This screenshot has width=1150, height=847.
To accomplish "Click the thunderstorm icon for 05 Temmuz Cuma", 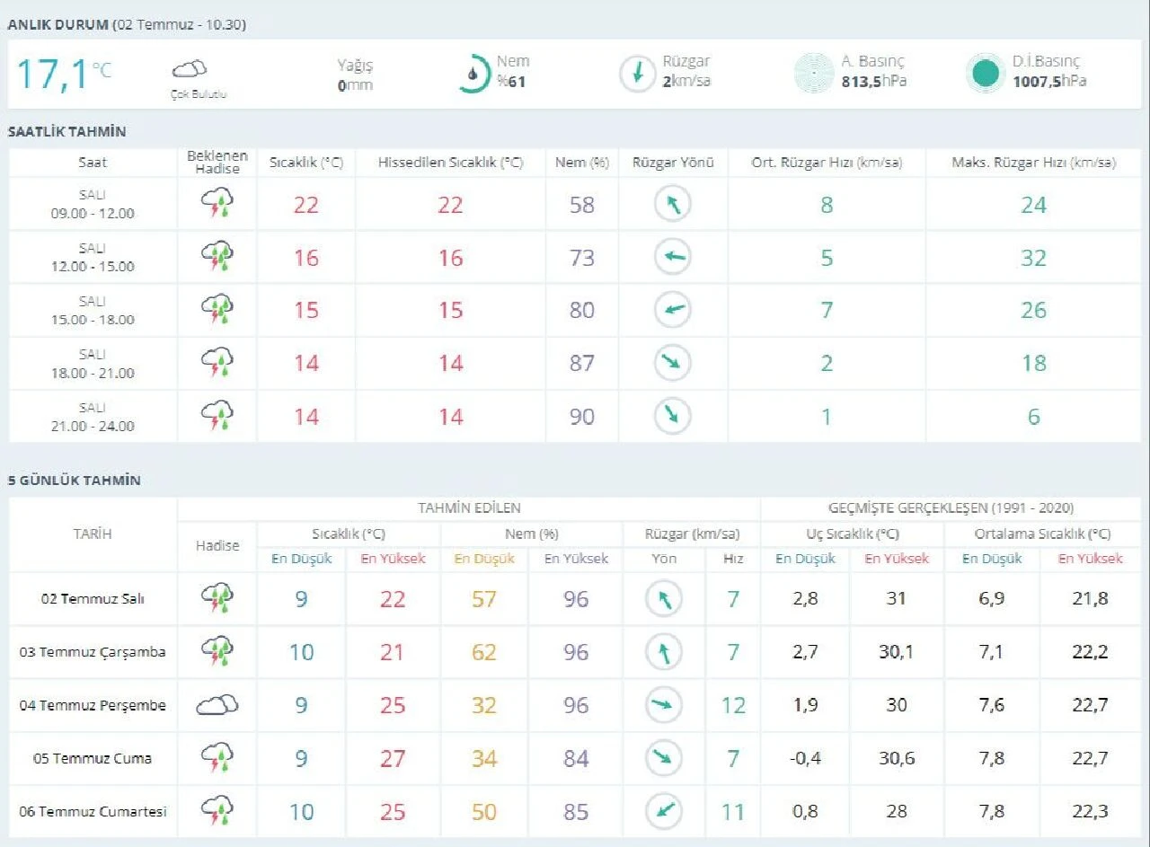I will (x=217, y=758).
